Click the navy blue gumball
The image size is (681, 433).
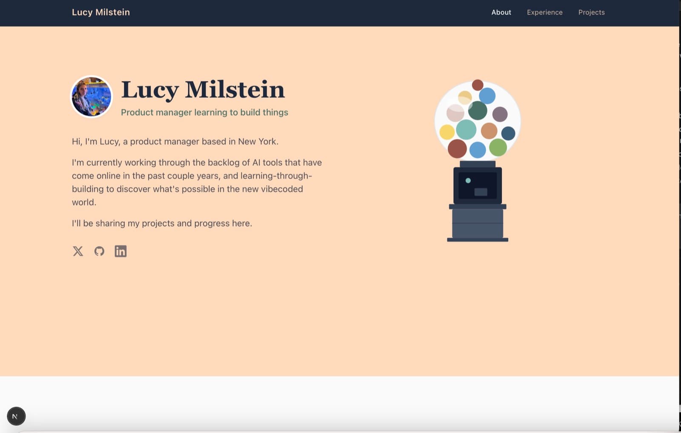[508, 134]
